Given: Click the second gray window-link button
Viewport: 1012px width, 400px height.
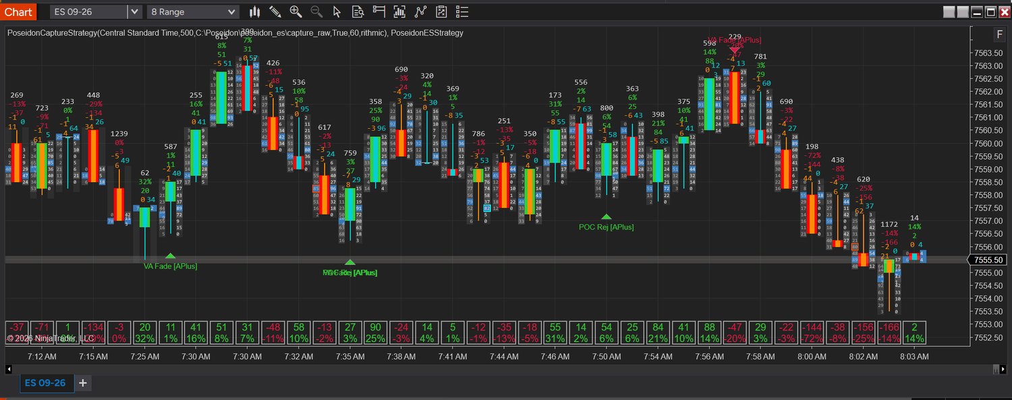Looking at the screenshot, I should click(962, 11).
